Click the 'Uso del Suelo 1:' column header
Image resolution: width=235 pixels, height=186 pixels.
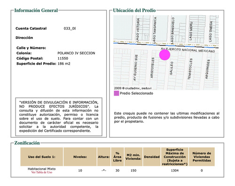(x=42, y=156)
